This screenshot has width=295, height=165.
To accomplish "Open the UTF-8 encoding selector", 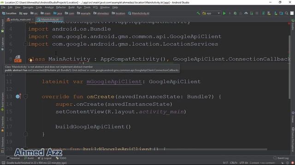I will click(244, 163).
